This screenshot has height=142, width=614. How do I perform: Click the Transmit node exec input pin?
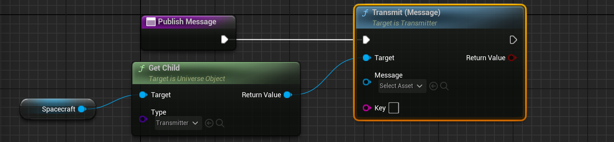[366, 39]
